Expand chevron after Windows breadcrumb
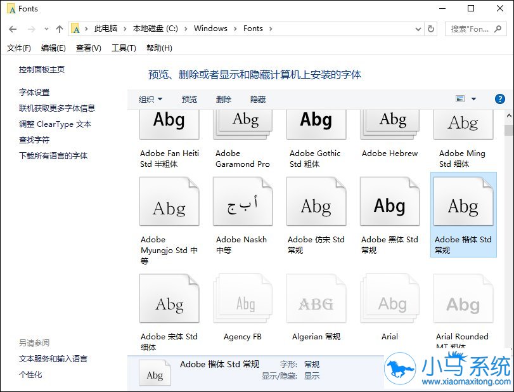Image resolution: width=514 pixels, height=392 pixels. 235,29
